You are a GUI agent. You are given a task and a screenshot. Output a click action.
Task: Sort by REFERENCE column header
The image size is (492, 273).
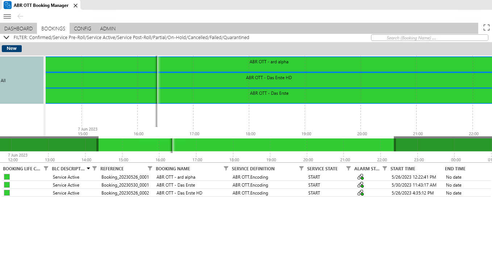[x=112, y=169]
